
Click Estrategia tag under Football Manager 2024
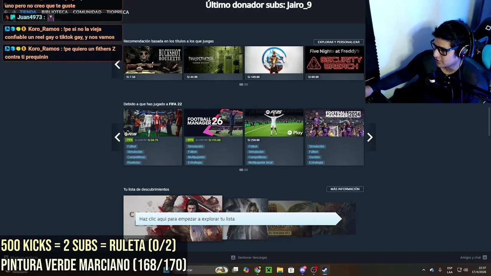pos(316,163)
